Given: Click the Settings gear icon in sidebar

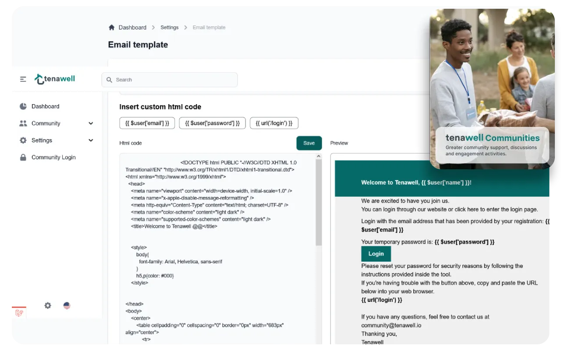Looking at the screenshot, I should [23, 140].
